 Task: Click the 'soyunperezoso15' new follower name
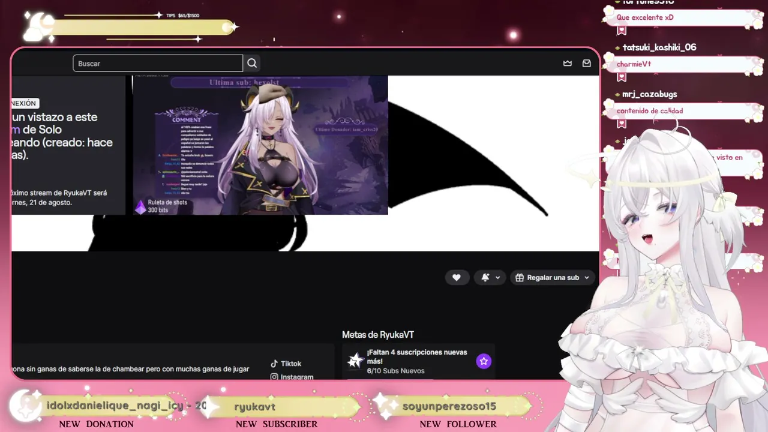pos(449,406)
